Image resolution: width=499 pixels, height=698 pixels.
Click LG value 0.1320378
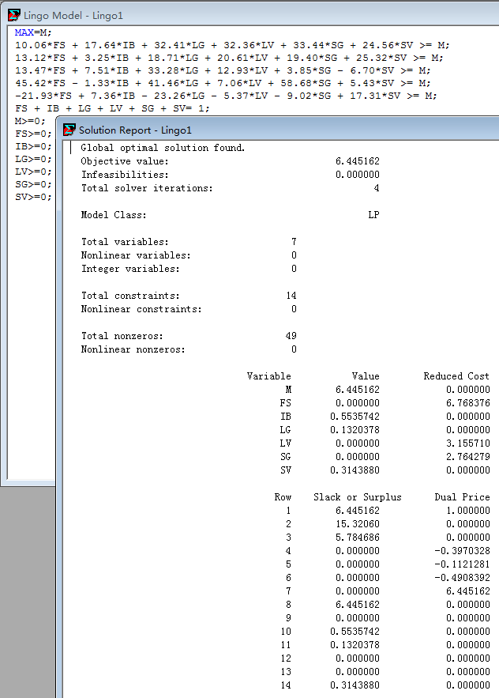pyautogui.click(x=355, y=429)
